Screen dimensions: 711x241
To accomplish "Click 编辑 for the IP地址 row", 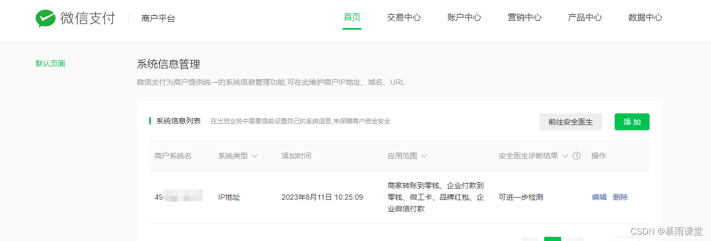I will pyautogui.click(x=599, y=197).
